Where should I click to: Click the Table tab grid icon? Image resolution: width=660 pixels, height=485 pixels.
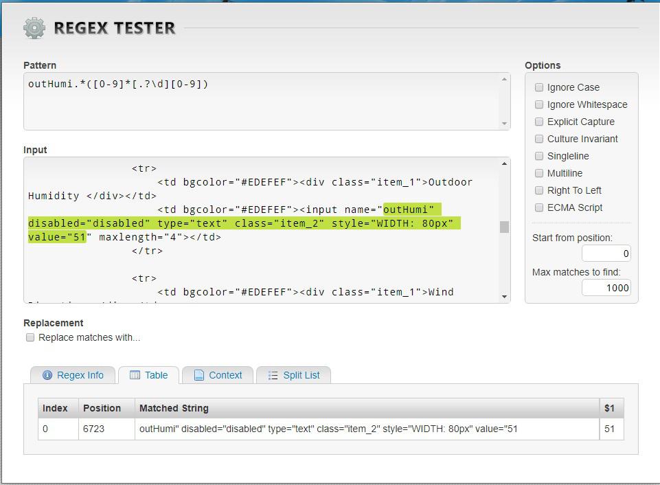tap(135, 375)
